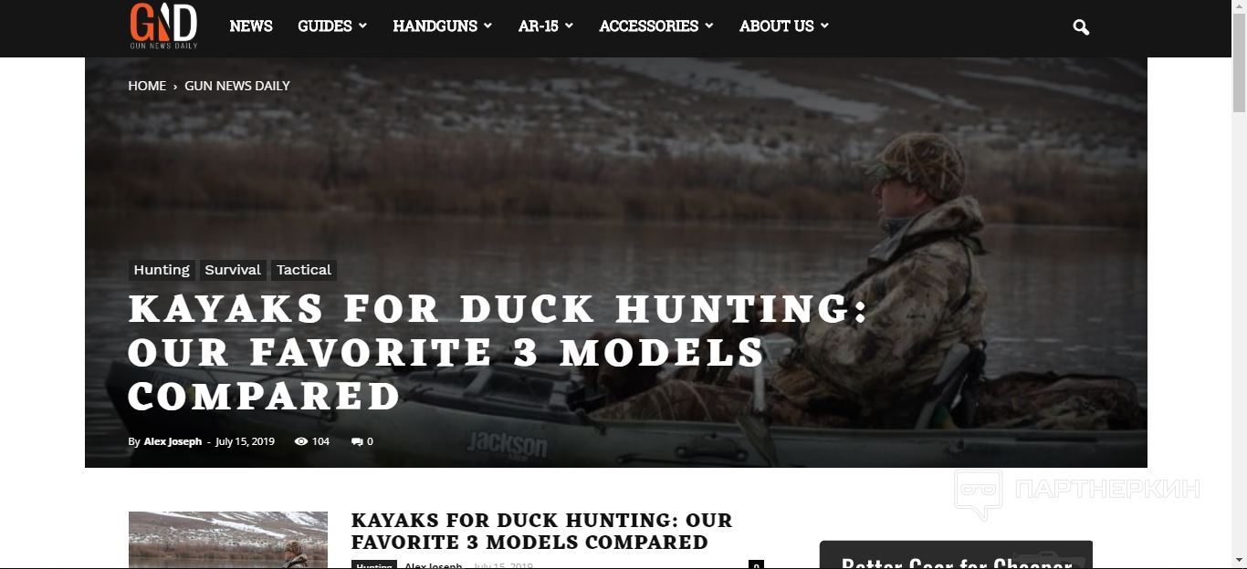This screenshot has width=1247, height=569.
Task: Open the Gun News Daily logo
Action: (163, 26)
